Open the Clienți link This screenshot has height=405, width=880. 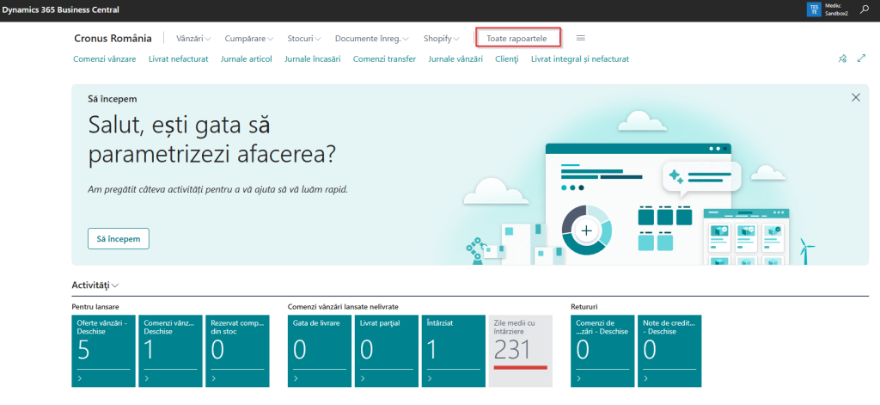(507, 59)
